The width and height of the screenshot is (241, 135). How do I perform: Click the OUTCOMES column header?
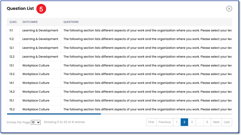click(30, 22)
